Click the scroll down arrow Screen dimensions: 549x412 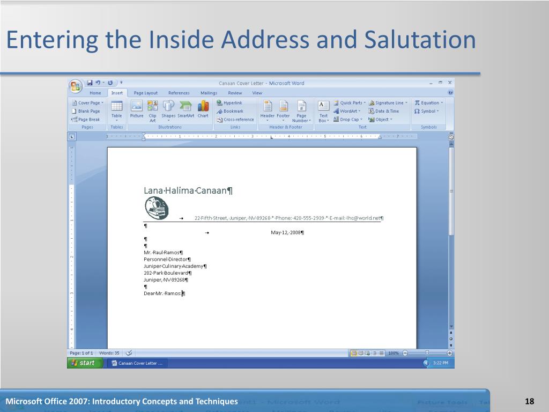(451, 327)
